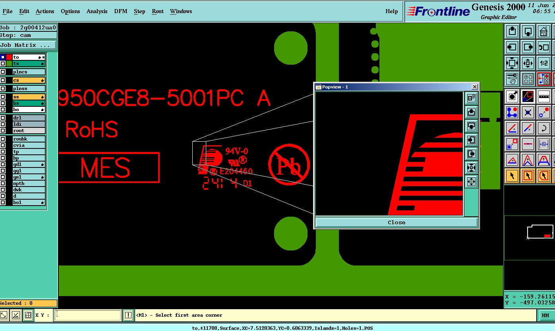
Task: Click the exclamation mark button by XY field
Action: tap(128, 315)
